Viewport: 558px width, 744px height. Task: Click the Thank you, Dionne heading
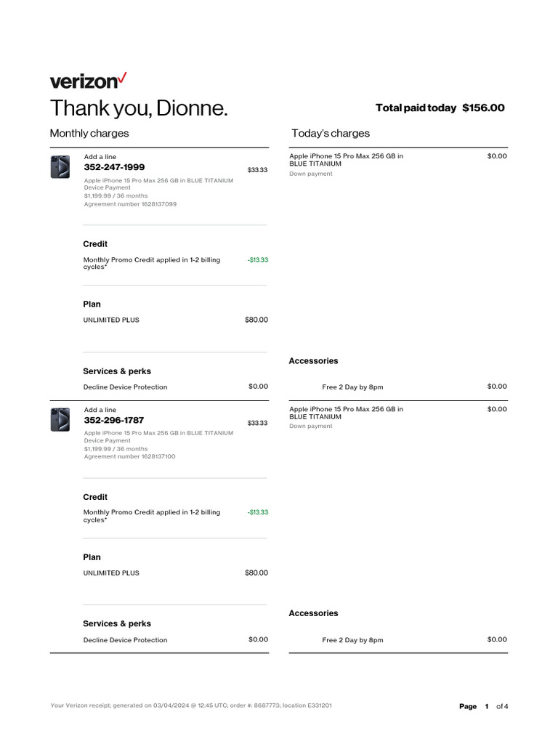(139, 109)
